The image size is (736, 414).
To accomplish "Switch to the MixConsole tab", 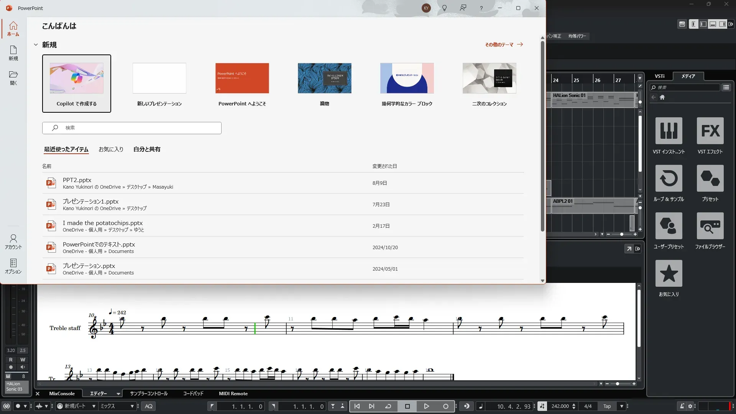I will coord(62,394).
